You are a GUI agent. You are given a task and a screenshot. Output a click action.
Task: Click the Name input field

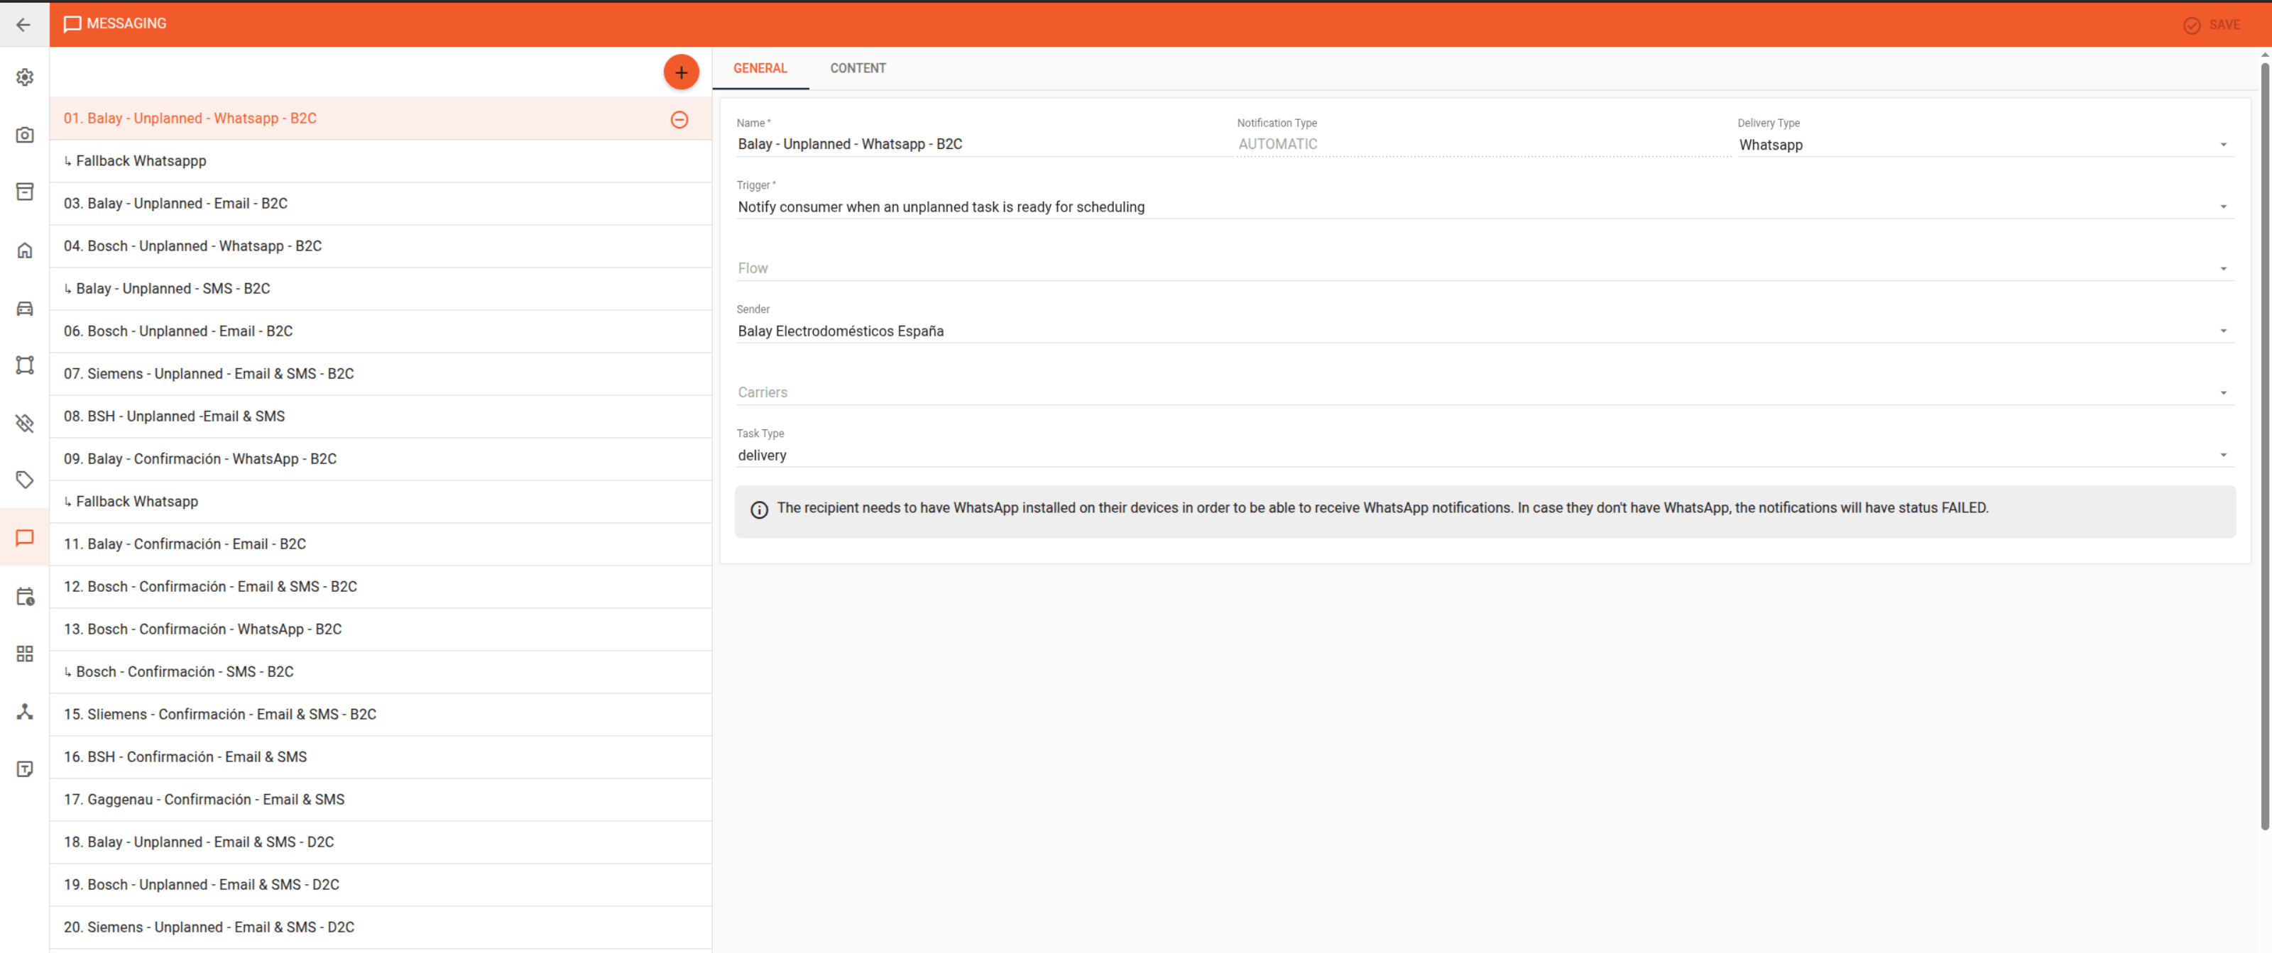coord(983,144)
